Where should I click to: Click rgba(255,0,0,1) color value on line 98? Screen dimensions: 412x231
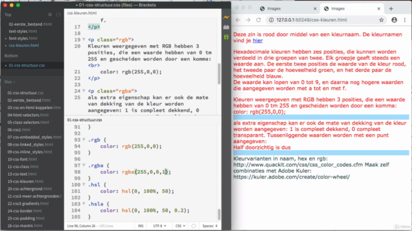(145, 172)
